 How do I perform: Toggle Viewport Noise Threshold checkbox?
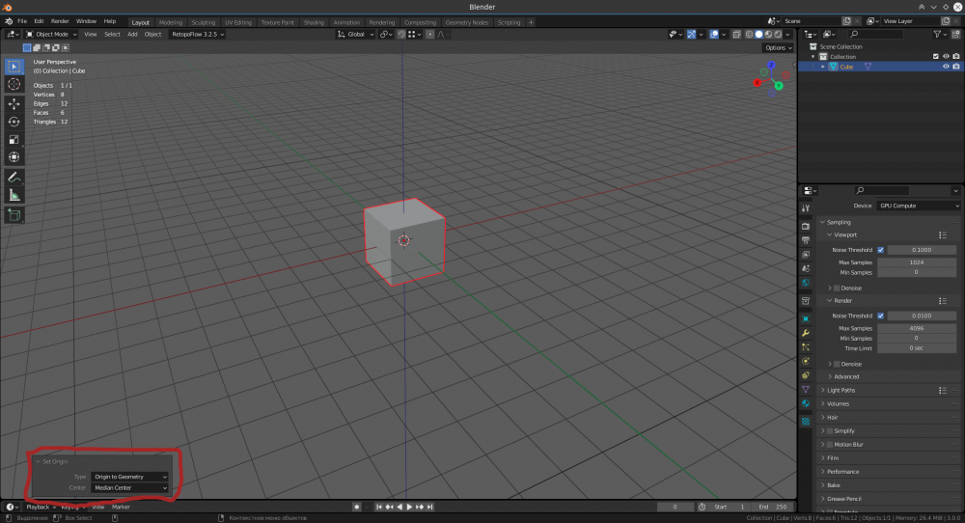[x=880, y=250]
